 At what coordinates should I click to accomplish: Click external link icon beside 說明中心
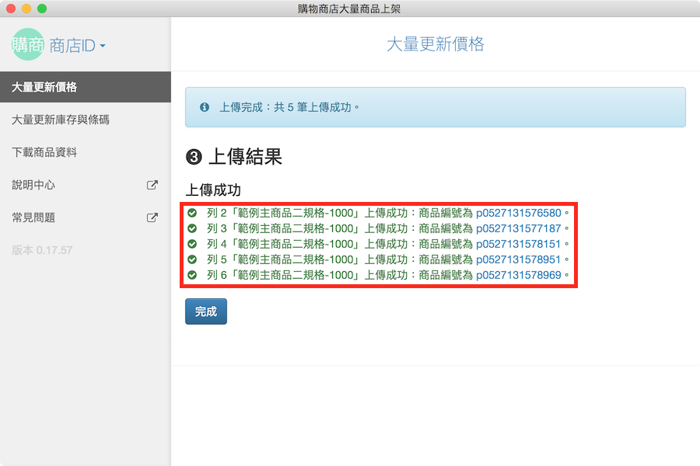point(152,185)
